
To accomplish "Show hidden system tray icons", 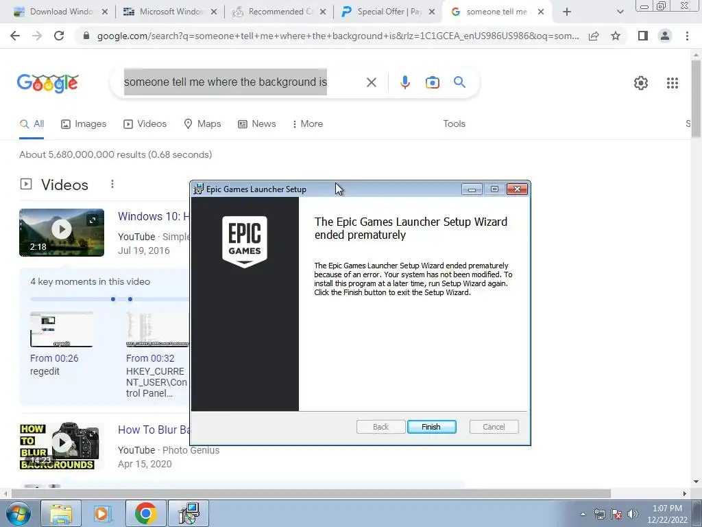I will (x=583, y=514).
